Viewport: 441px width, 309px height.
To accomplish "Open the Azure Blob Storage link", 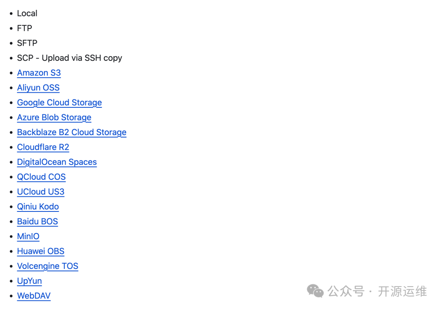I will point(54,118).
